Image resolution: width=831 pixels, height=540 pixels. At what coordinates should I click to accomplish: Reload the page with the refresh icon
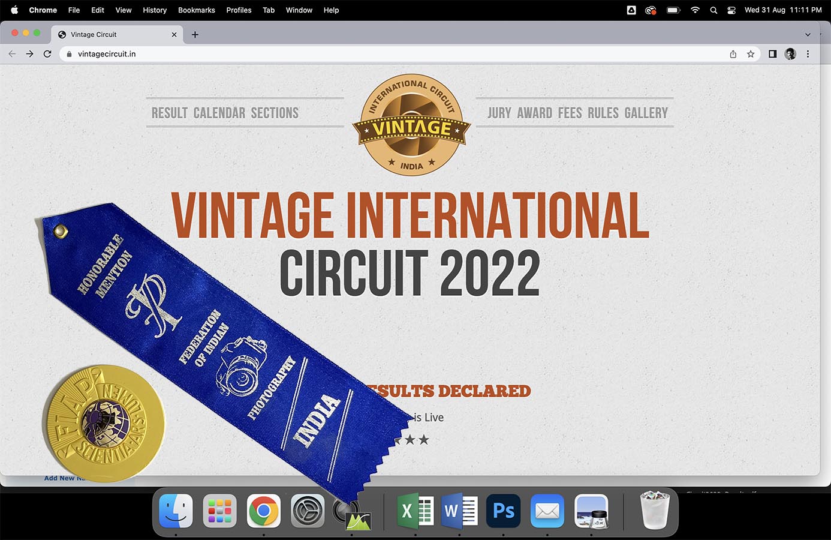(47, 53)
